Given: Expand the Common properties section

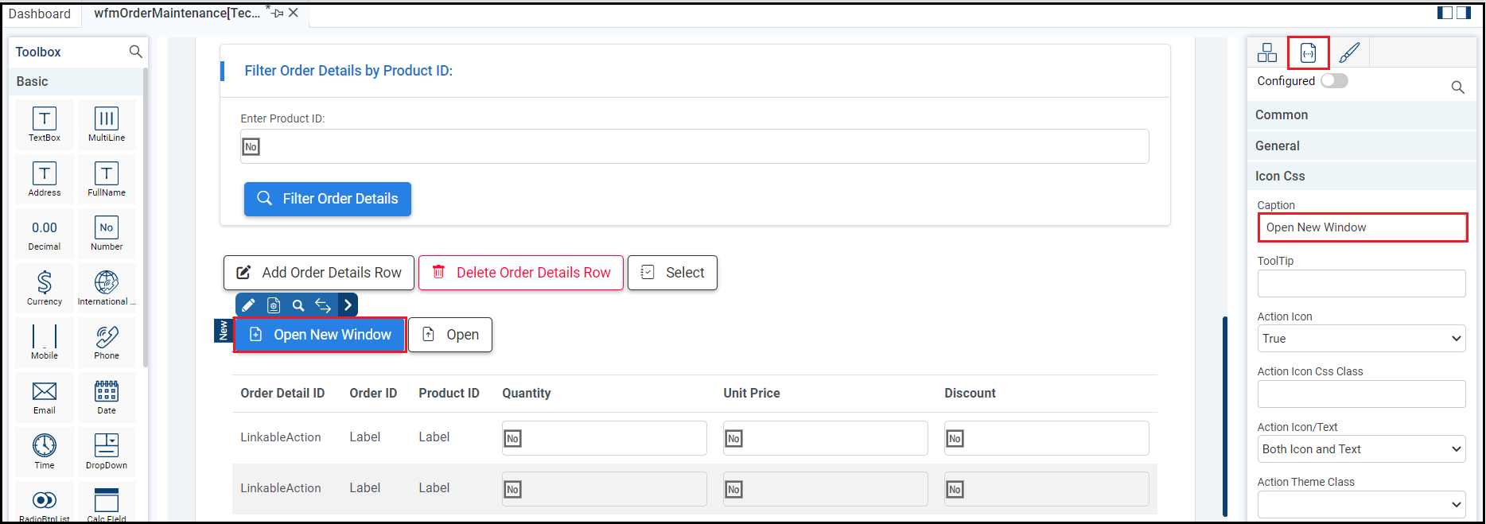Looking at the screenshot, I should tap(1361, 115).
